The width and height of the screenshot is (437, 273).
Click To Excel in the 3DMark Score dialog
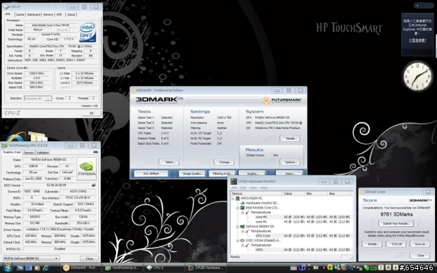[x=396, y=244]
